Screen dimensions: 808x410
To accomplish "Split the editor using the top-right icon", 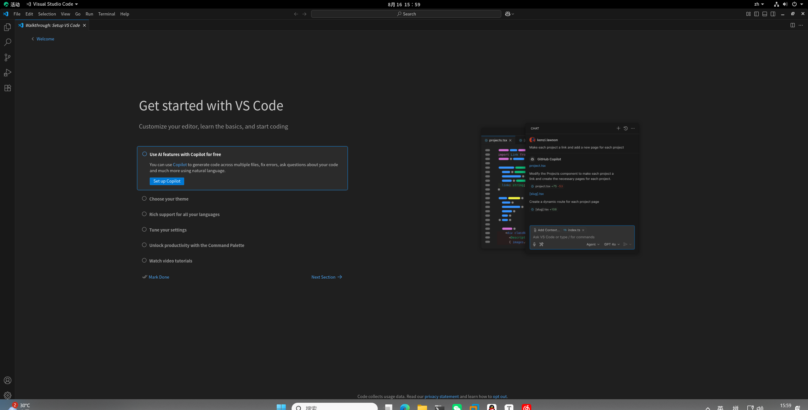I will 793,25.
